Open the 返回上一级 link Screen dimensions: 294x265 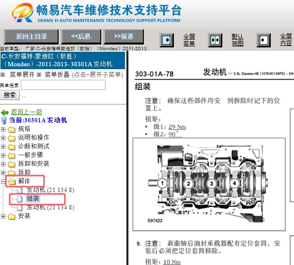(26, 112)
